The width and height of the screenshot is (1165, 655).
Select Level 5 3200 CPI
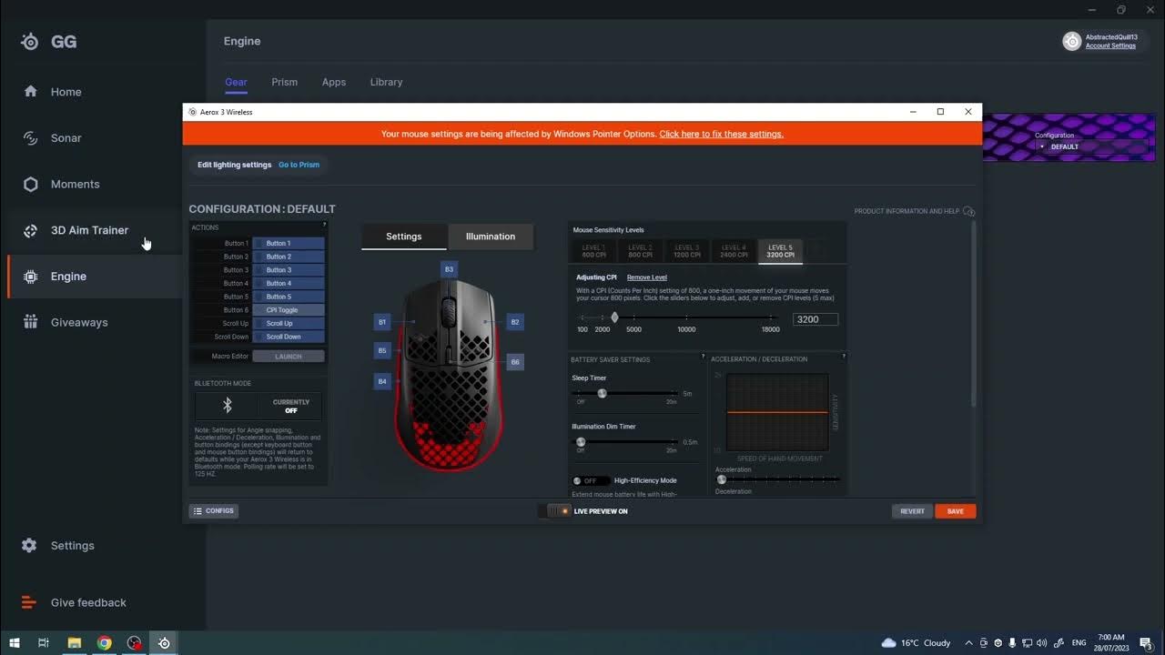[x=780, y=251]
